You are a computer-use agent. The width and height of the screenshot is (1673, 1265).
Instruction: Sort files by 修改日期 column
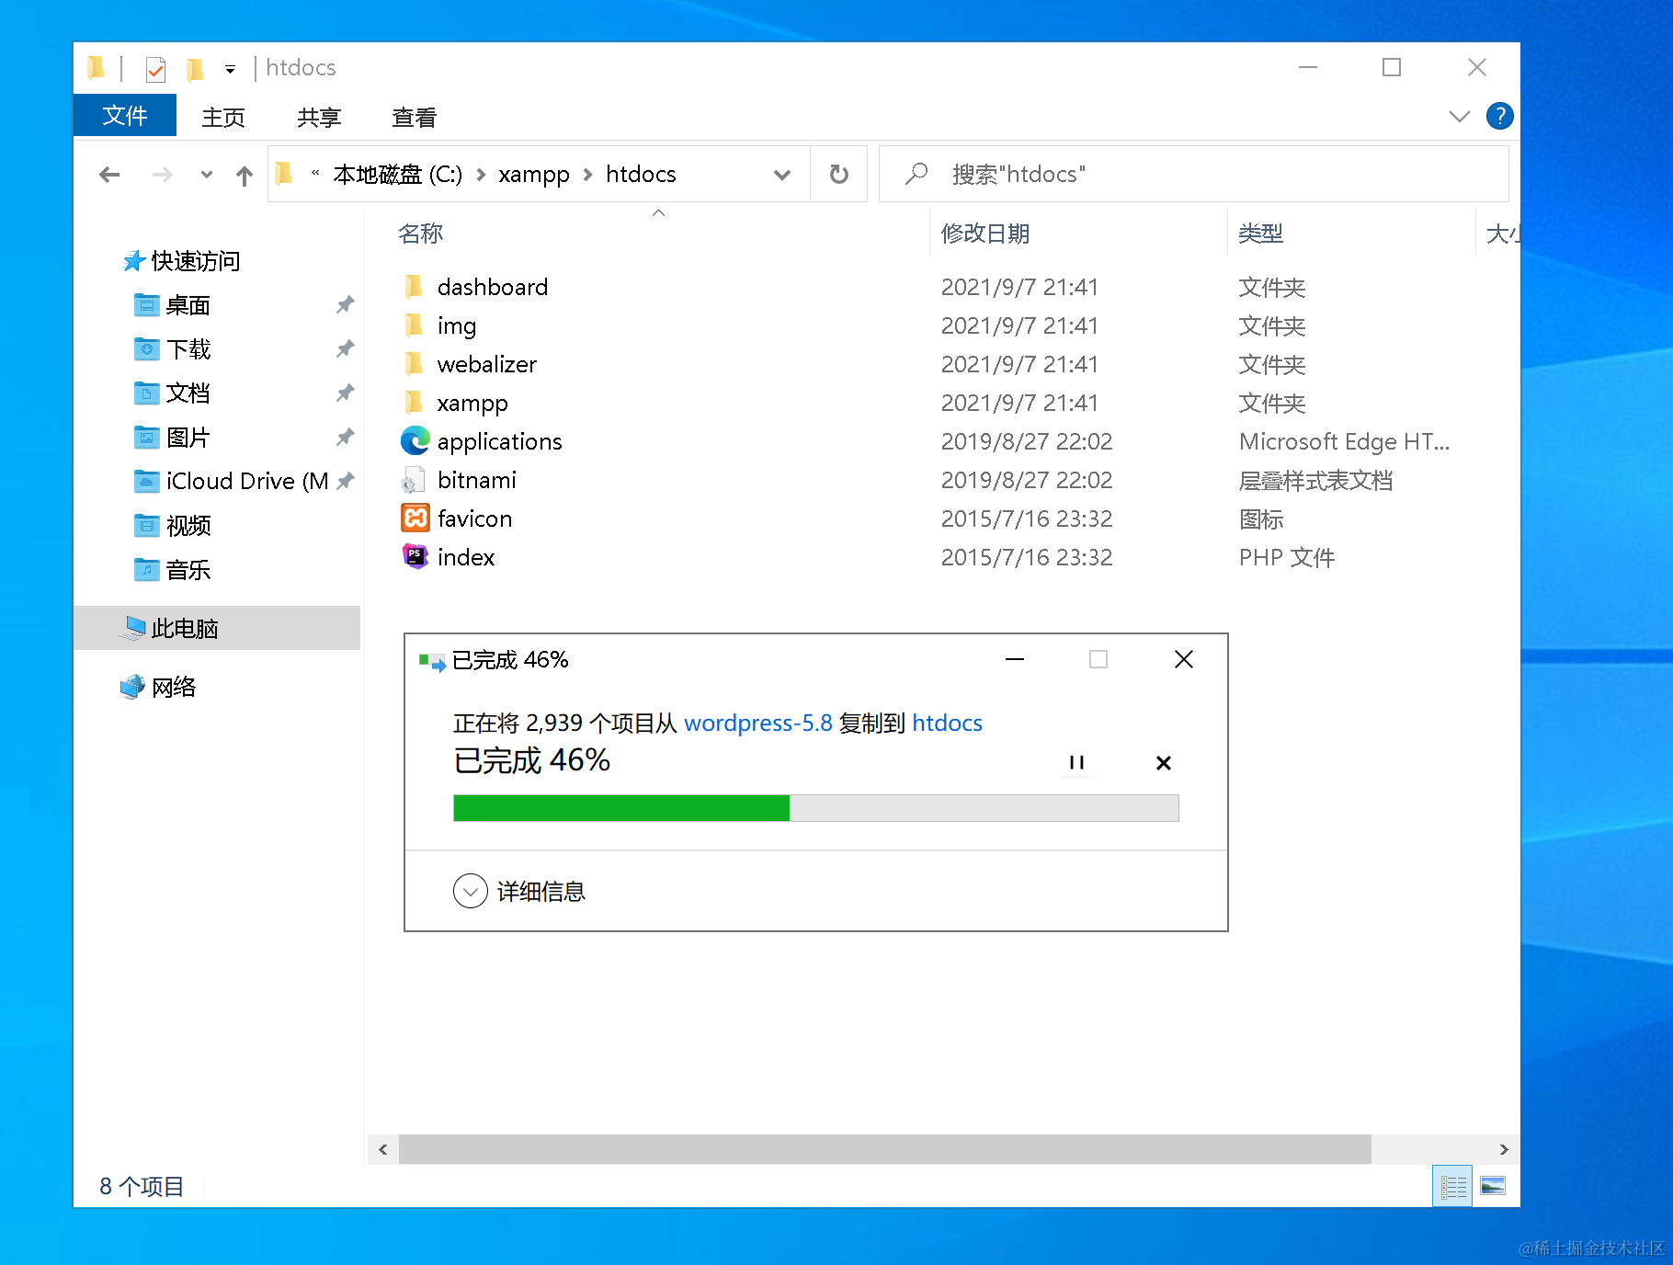click(x=985, y=234)
